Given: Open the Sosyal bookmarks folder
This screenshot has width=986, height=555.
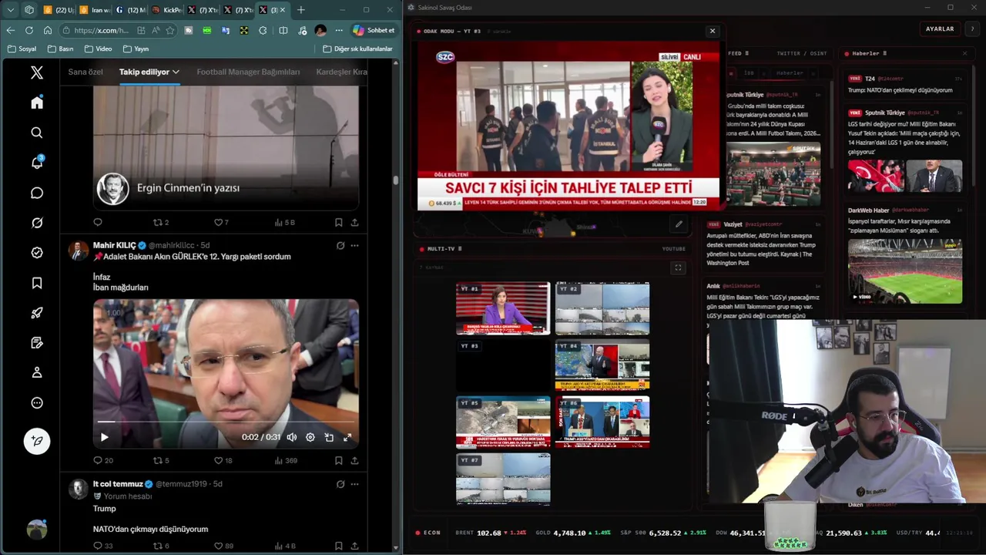Looking at the screenshot, I should (x=22, y=49).
